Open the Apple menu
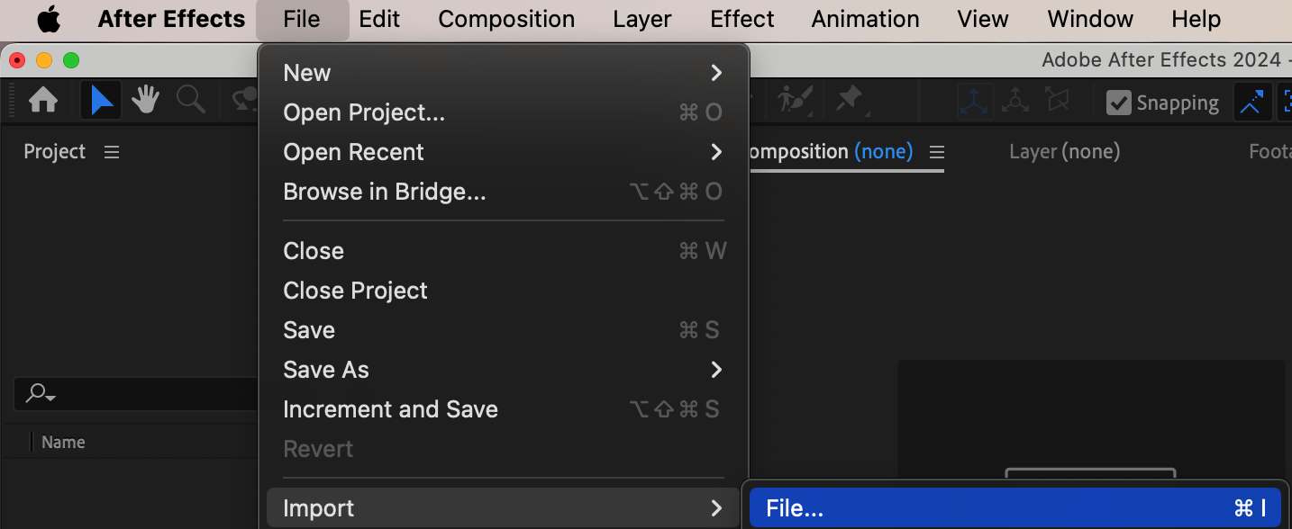 (x=49, y=19)
